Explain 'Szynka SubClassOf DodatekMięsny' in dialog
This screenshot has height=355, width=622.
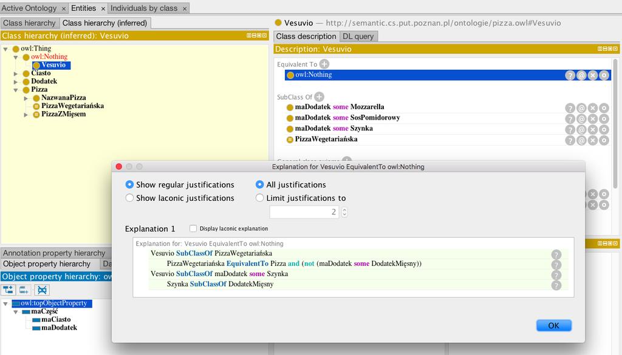click(556, 285)
